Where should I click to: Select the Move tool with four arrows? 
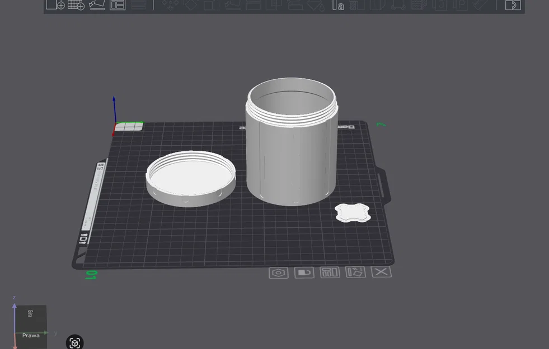click(170, 5)
